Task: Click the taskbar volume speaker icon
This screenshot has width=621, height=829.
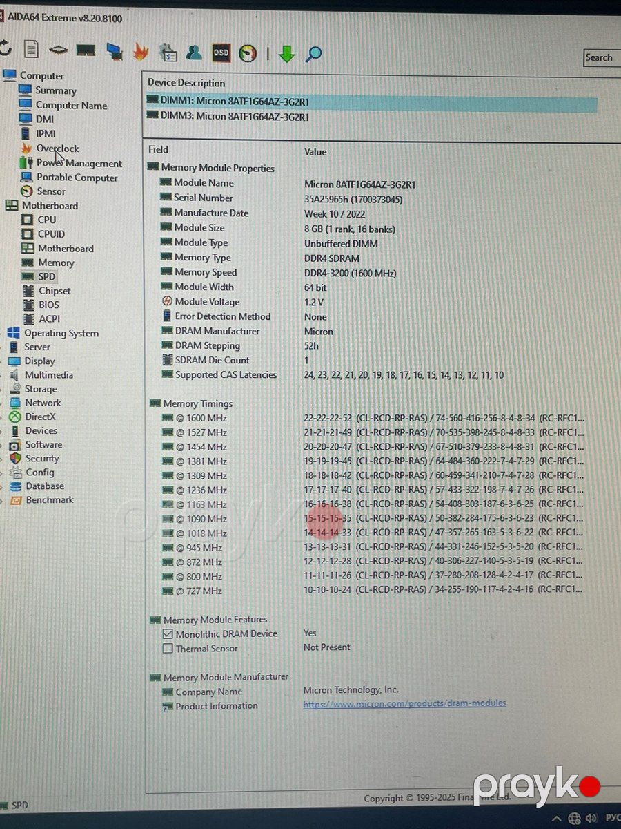Action: coord(591,819)
